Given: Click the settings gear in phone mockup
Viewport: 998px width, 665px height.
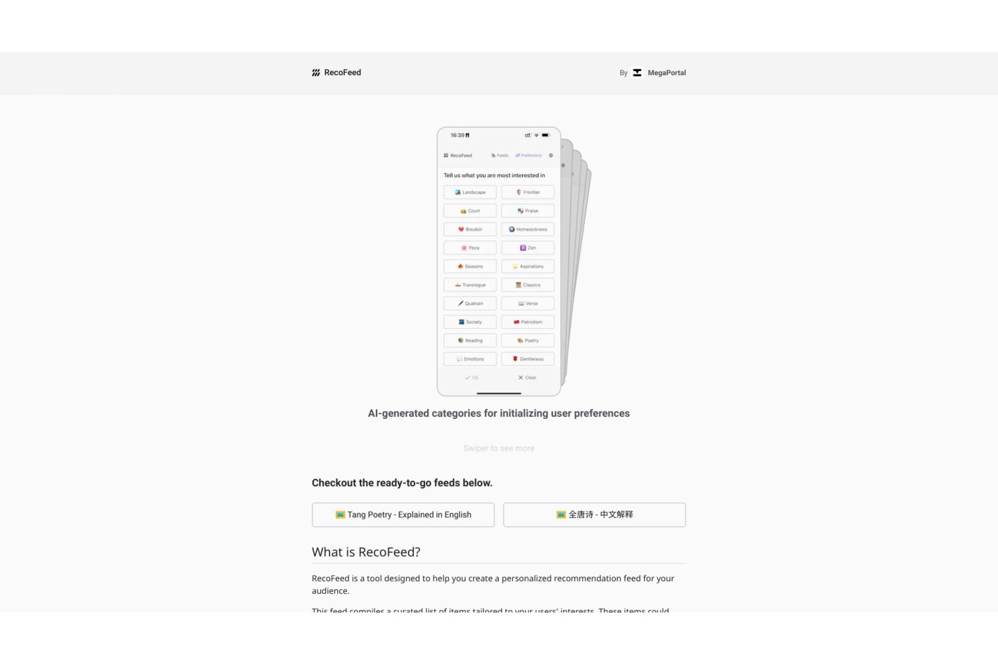Looking at the screenshot, I should (x=551, y=156).
